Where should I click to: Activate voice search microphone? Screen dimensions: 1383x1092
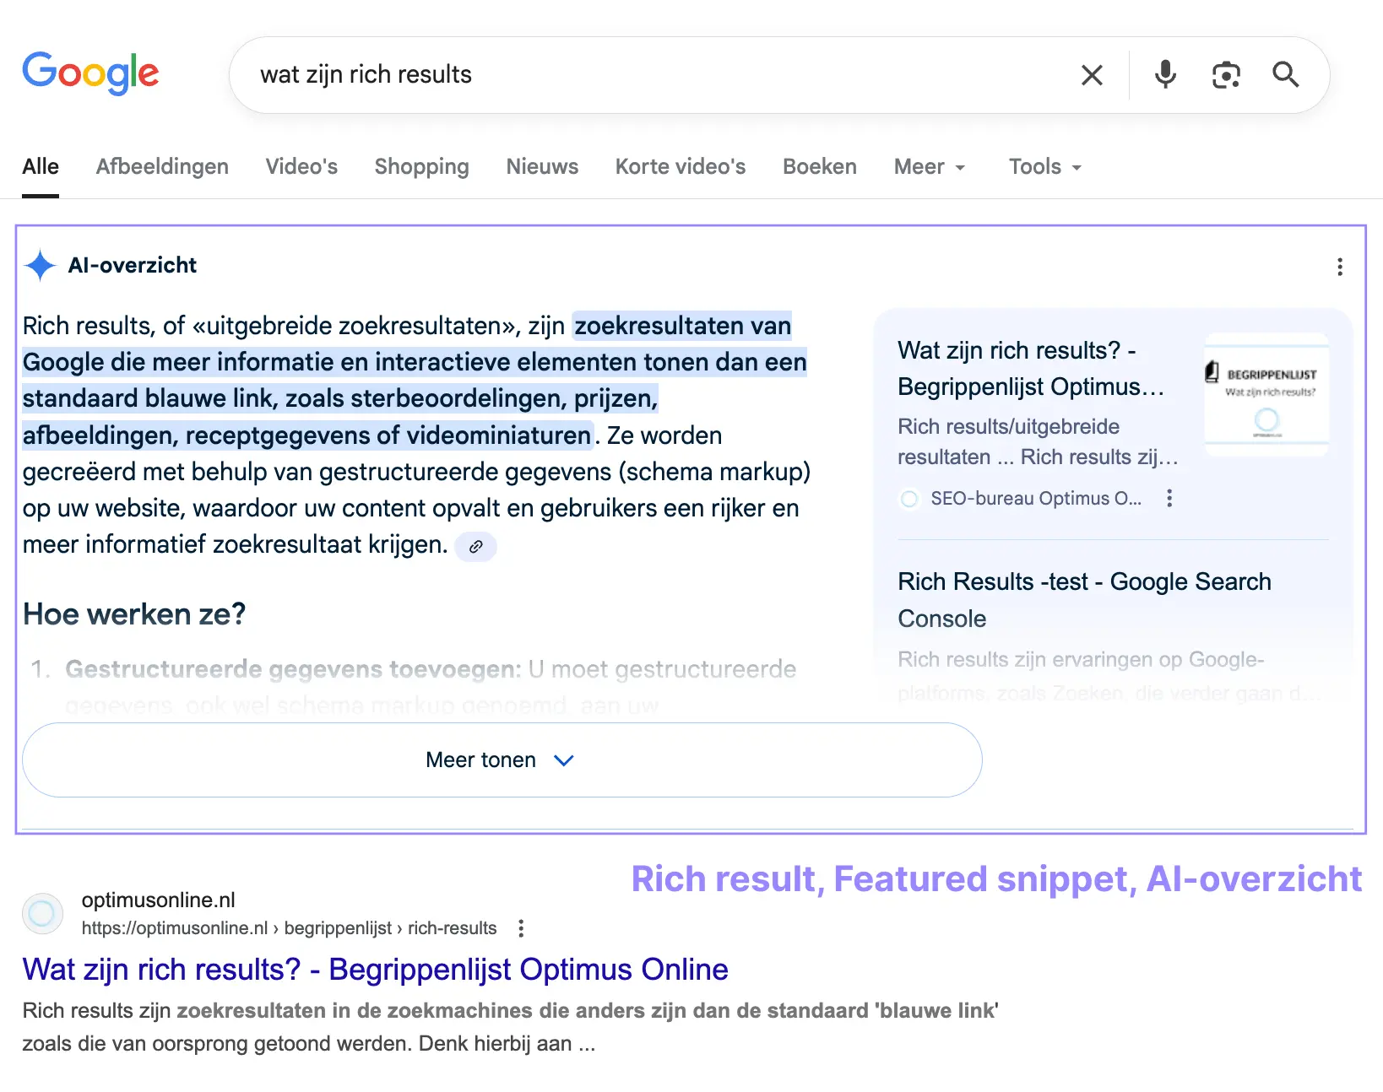pos(1166,74)
